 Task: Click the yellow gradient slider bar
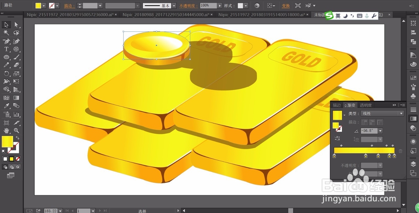(364, 151)
